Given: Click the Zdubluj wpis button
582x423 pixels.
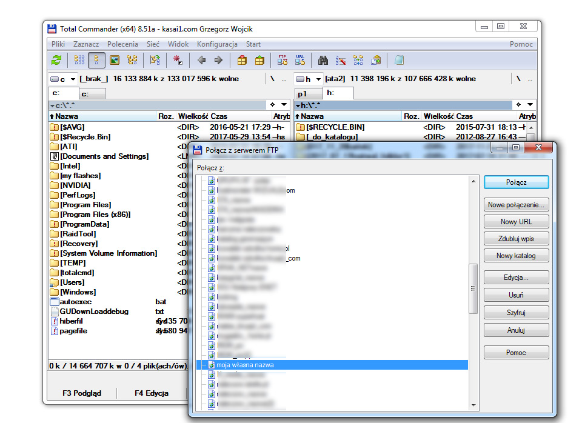Looking at the screenshot, I should point(517,239).
